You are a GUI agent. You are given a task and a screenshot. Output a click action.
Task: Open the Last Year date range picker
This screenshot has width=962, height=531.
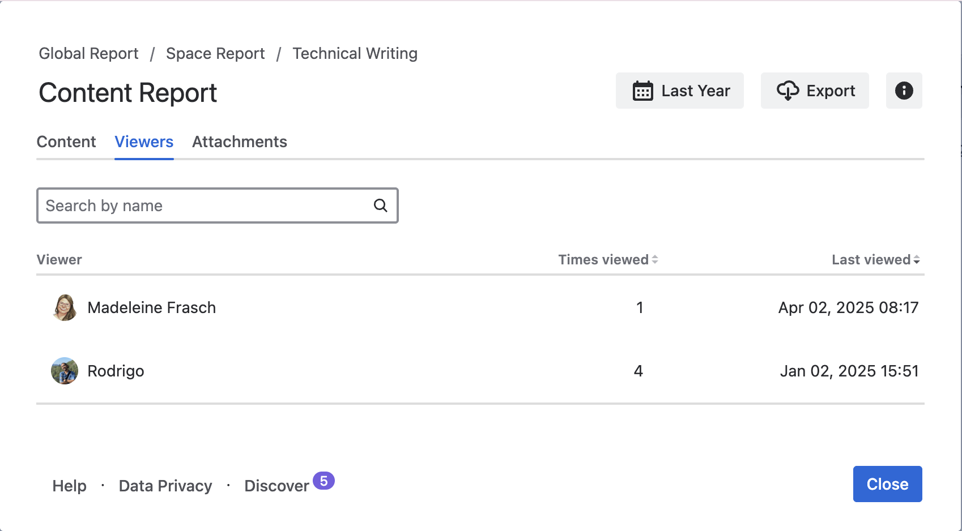point(679,91)
